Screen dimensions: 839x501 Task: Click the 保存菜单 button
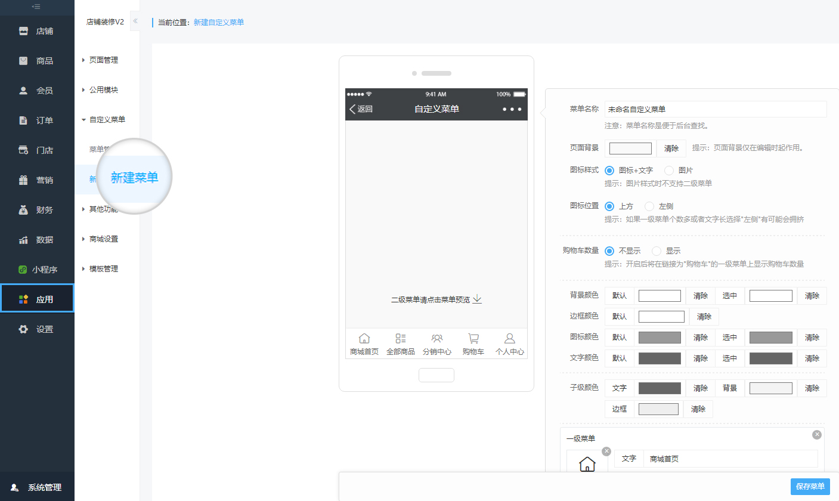[x=810, y=486]
